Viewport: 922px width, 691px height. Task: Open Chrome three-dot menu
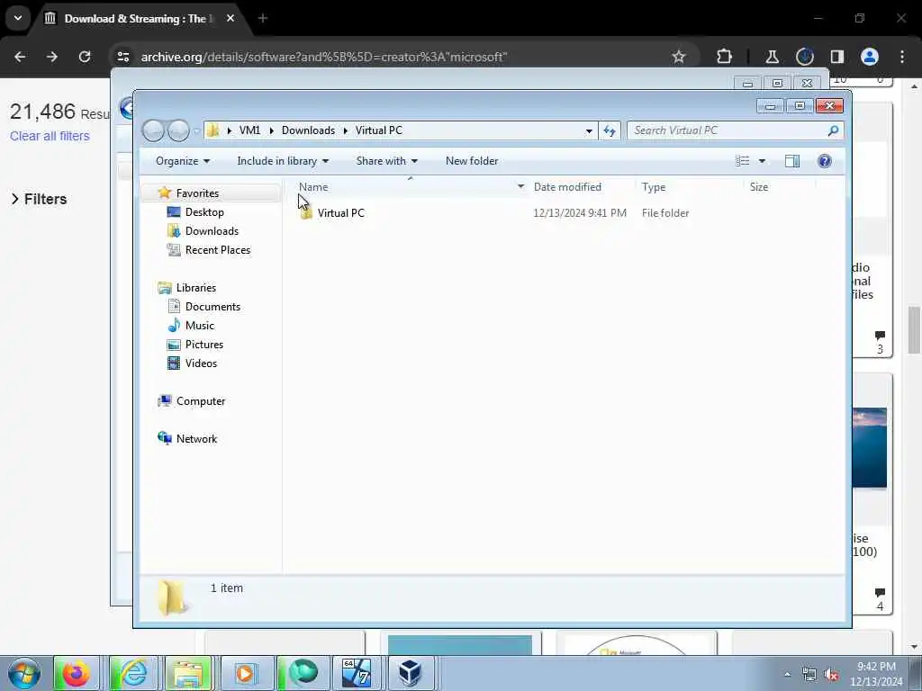click(x=902, y=57)
